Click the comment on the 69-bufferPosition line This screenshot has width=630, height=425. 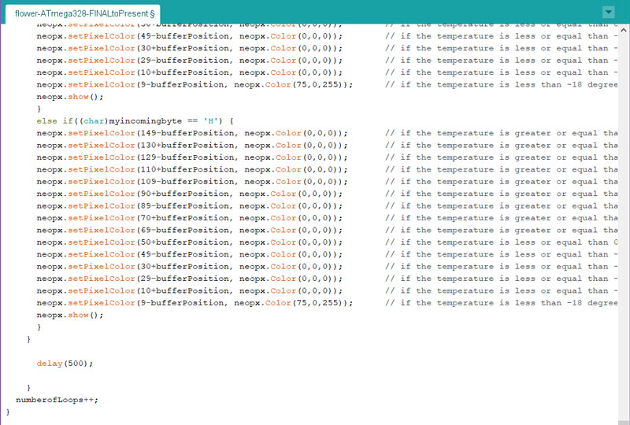pos(502,230)
